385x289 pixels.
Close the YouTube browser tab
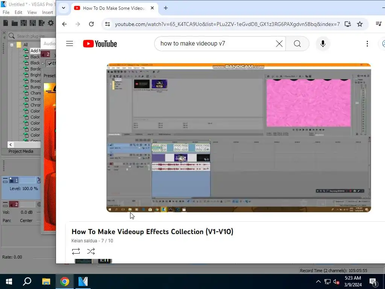pyautogui.click(x=152, y=8)
